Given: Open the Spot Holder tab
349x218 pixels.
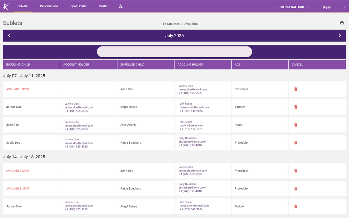Looking at the screenshot, I should (x=78, y=6).
